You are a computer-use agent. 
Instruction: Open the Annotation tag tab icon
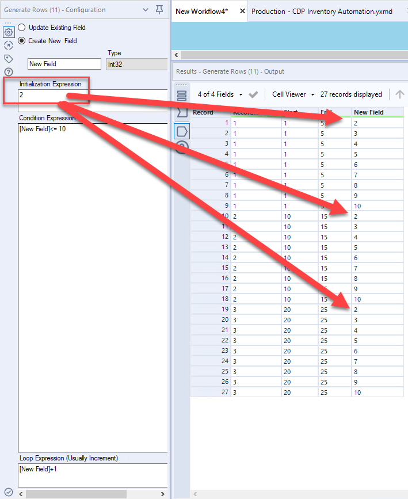coord(9,59)
